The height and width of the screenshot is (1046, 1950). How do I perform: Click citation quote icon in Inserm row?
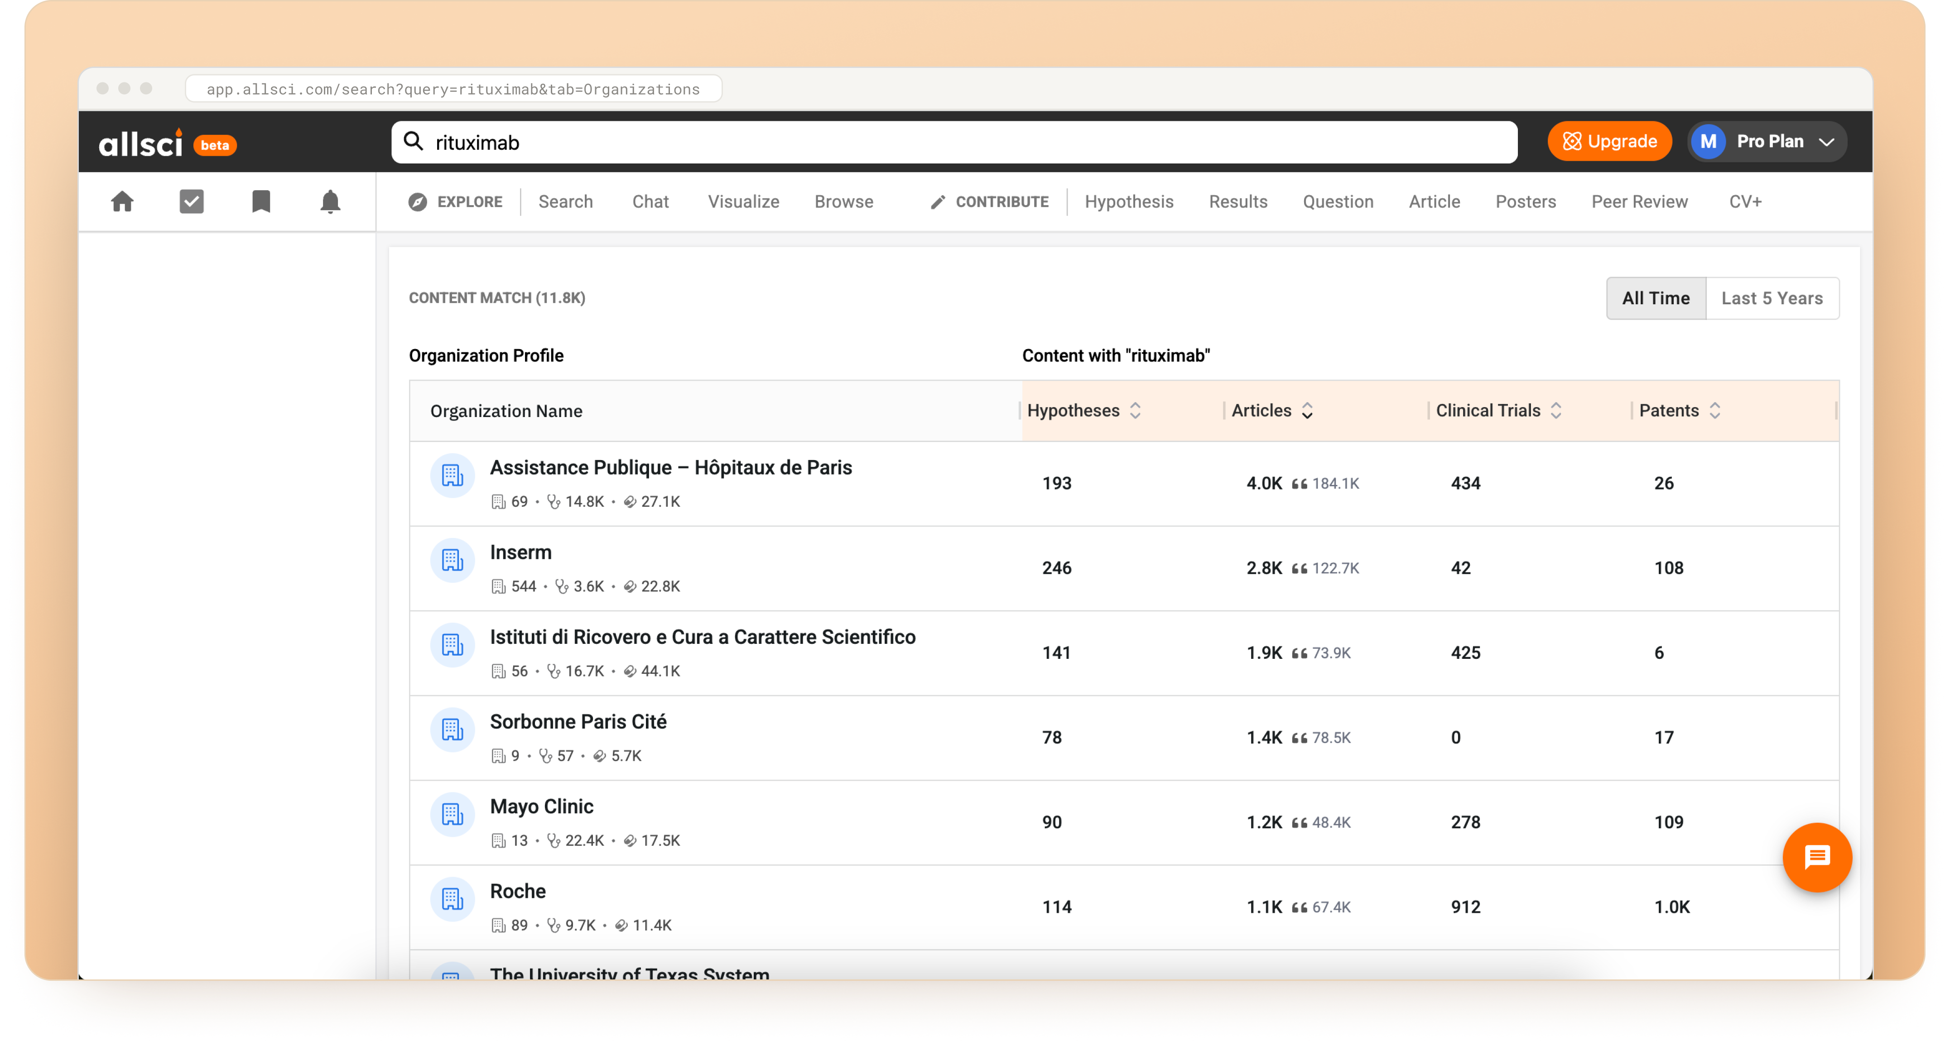[x=1299, y=568]
